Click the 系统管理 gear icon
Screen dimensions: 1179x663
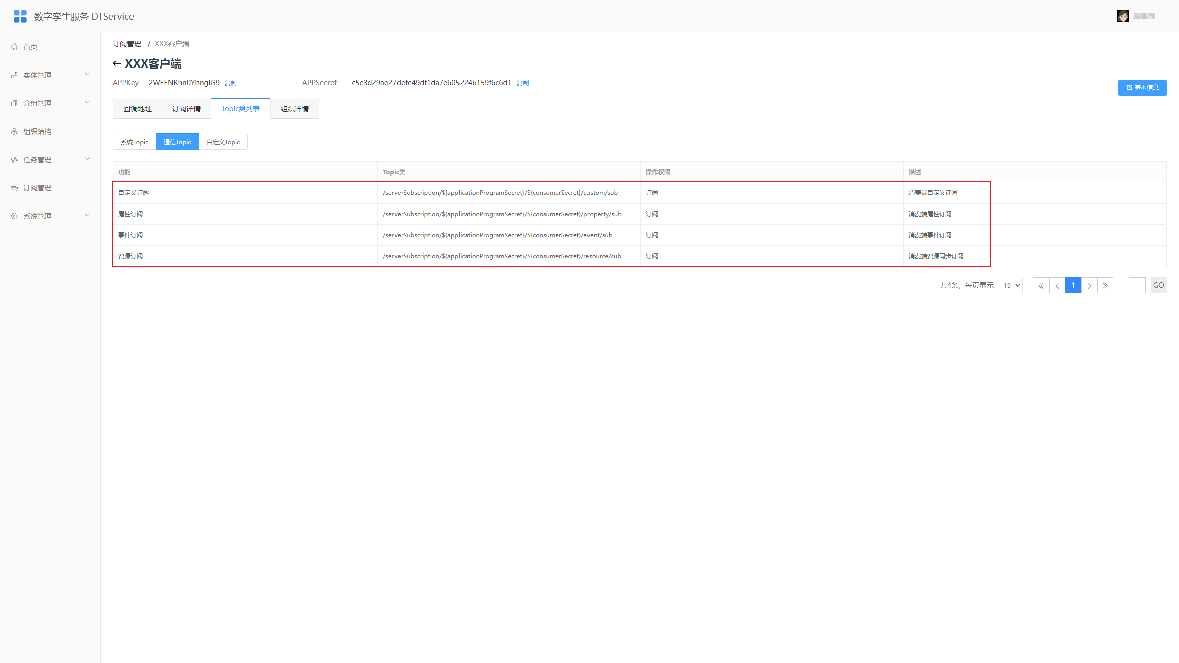coord(14,216)
